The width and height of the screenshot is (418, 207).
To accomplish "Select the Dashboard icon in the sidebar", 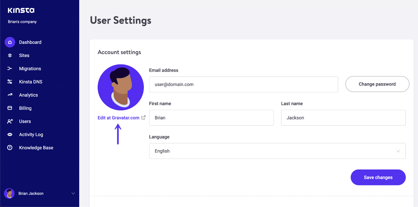I will coord(10,42).
